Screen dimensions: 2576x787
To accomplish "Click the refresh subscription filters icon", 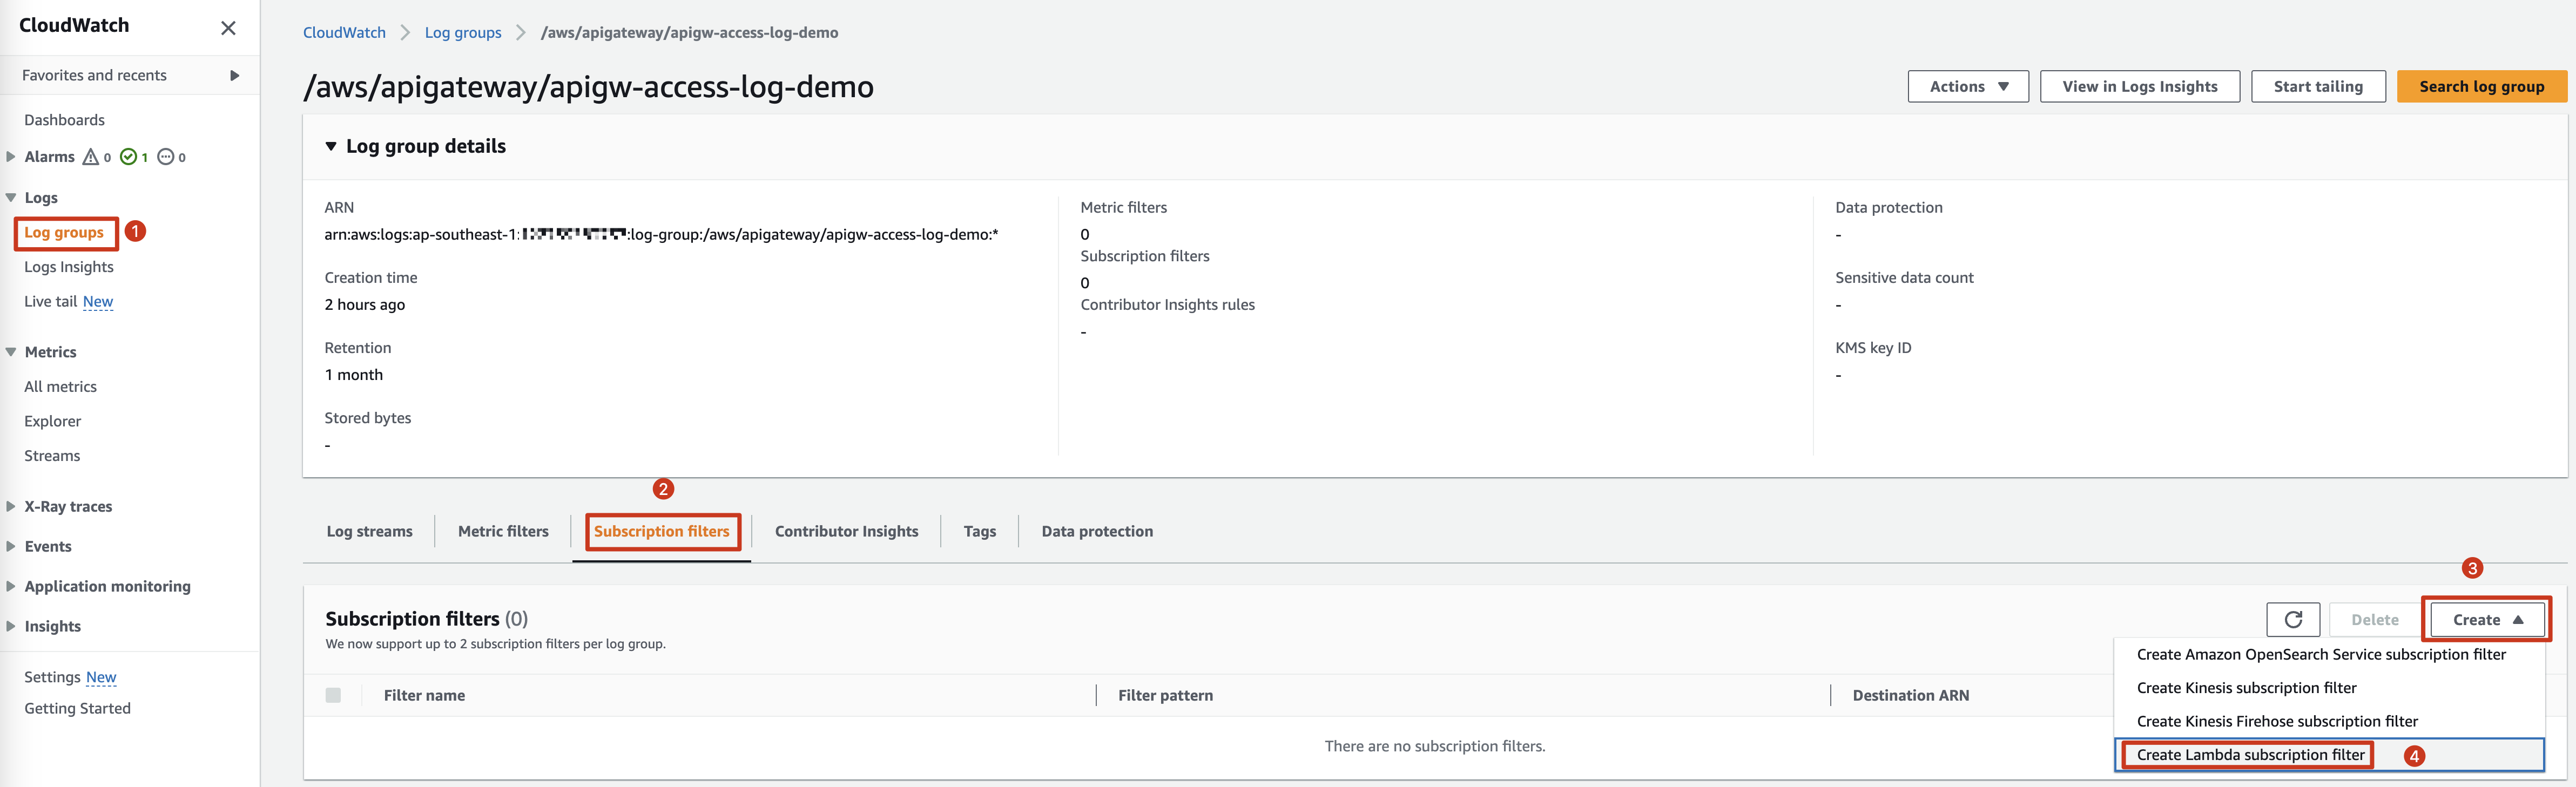I will pyautogui.click(x=2293, y=620).
